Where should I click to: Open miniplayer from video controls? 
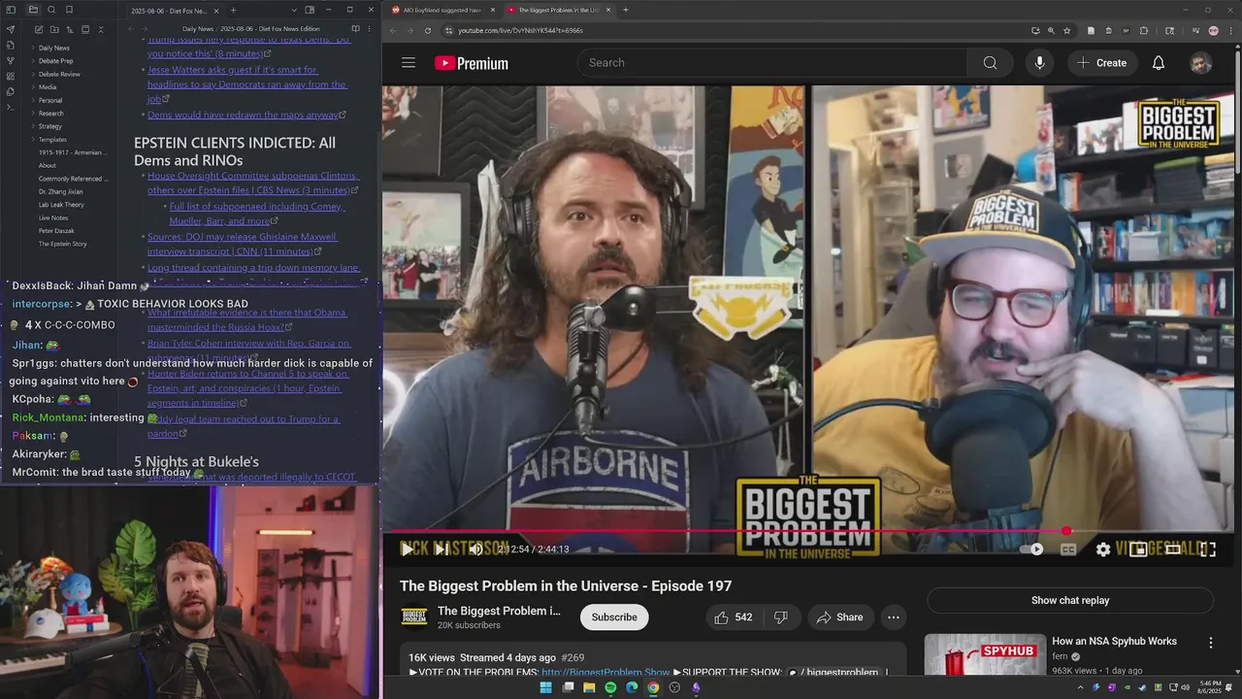1138,549
